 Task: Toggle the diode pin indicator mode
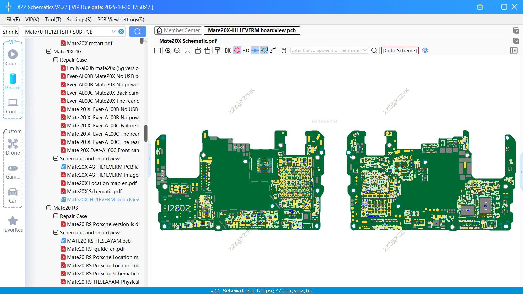point(255,50)
